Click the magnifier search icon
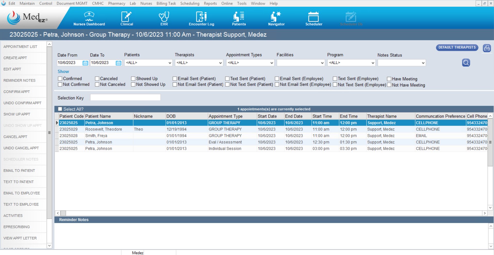This screenshot has width=494, height=255. (466, 63)
